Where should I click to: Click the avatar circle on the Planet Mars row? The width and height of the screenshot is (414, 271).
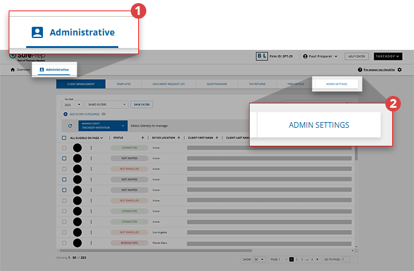(x=77, y=243)
